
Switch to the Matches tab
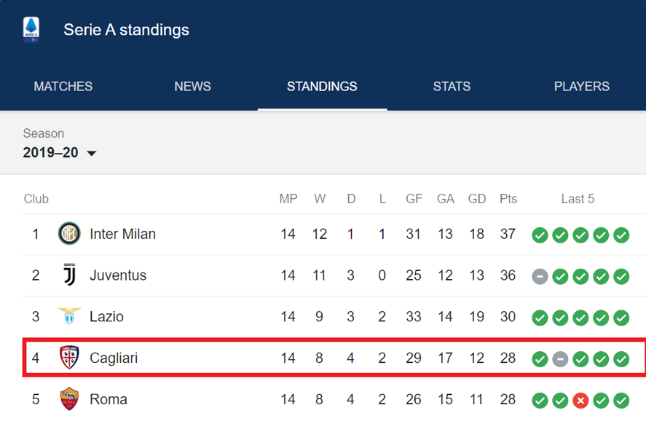[63, 86]
